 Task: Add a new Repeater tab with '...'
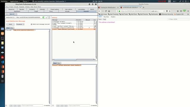coord(15,14)
